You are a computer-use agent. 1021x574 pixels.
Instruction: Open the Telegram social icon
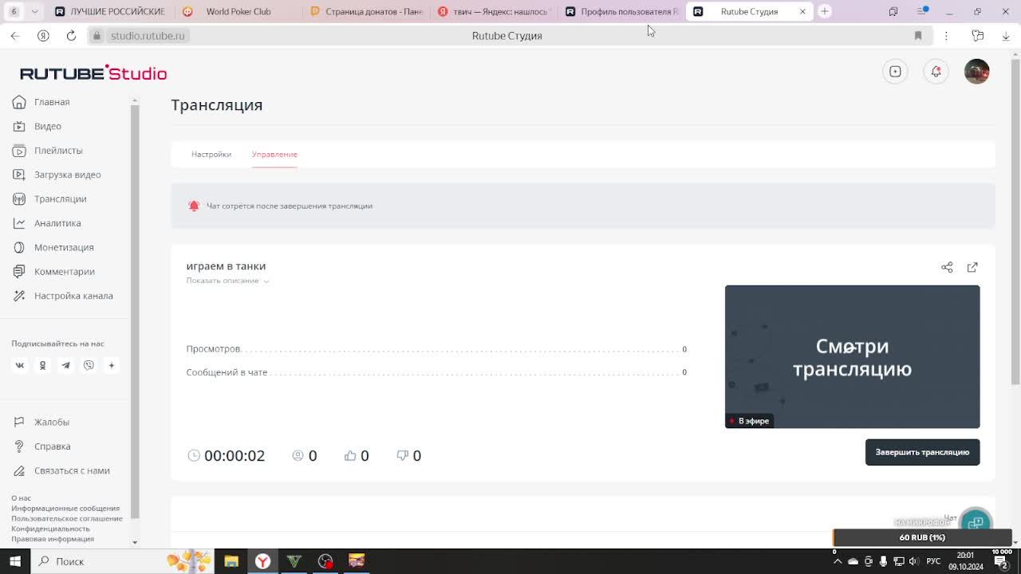[x=65, y=365]
